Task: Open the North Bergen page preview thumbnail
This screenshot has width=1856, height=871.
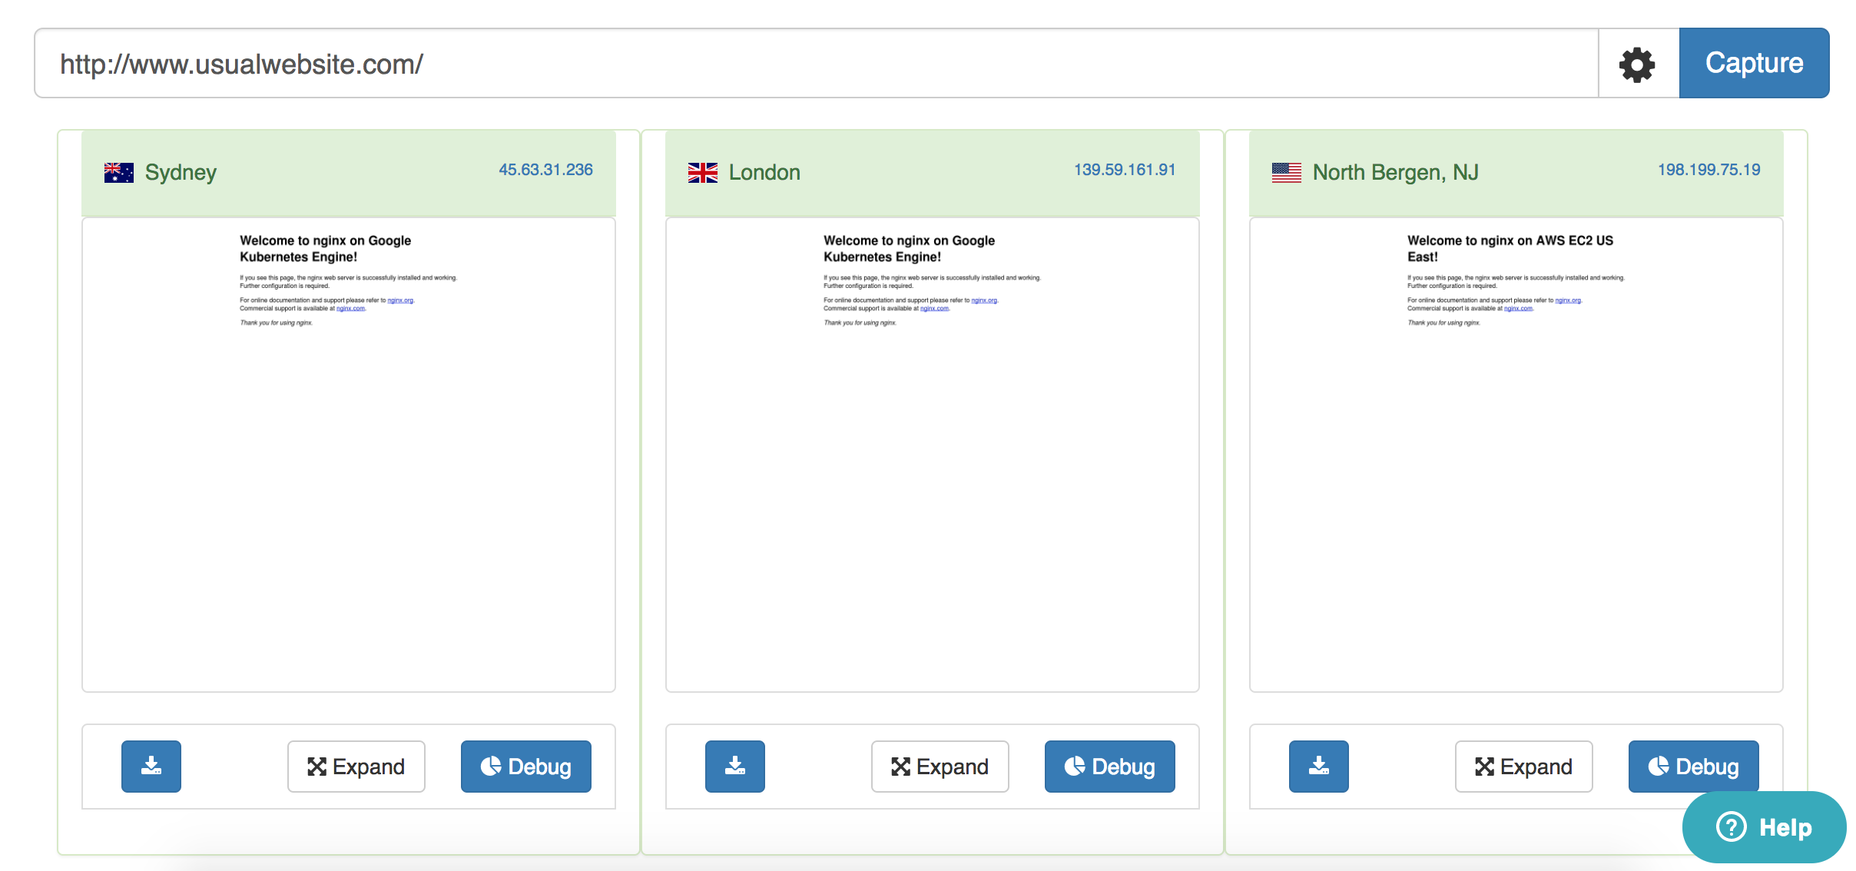Action: (1516, 455)
